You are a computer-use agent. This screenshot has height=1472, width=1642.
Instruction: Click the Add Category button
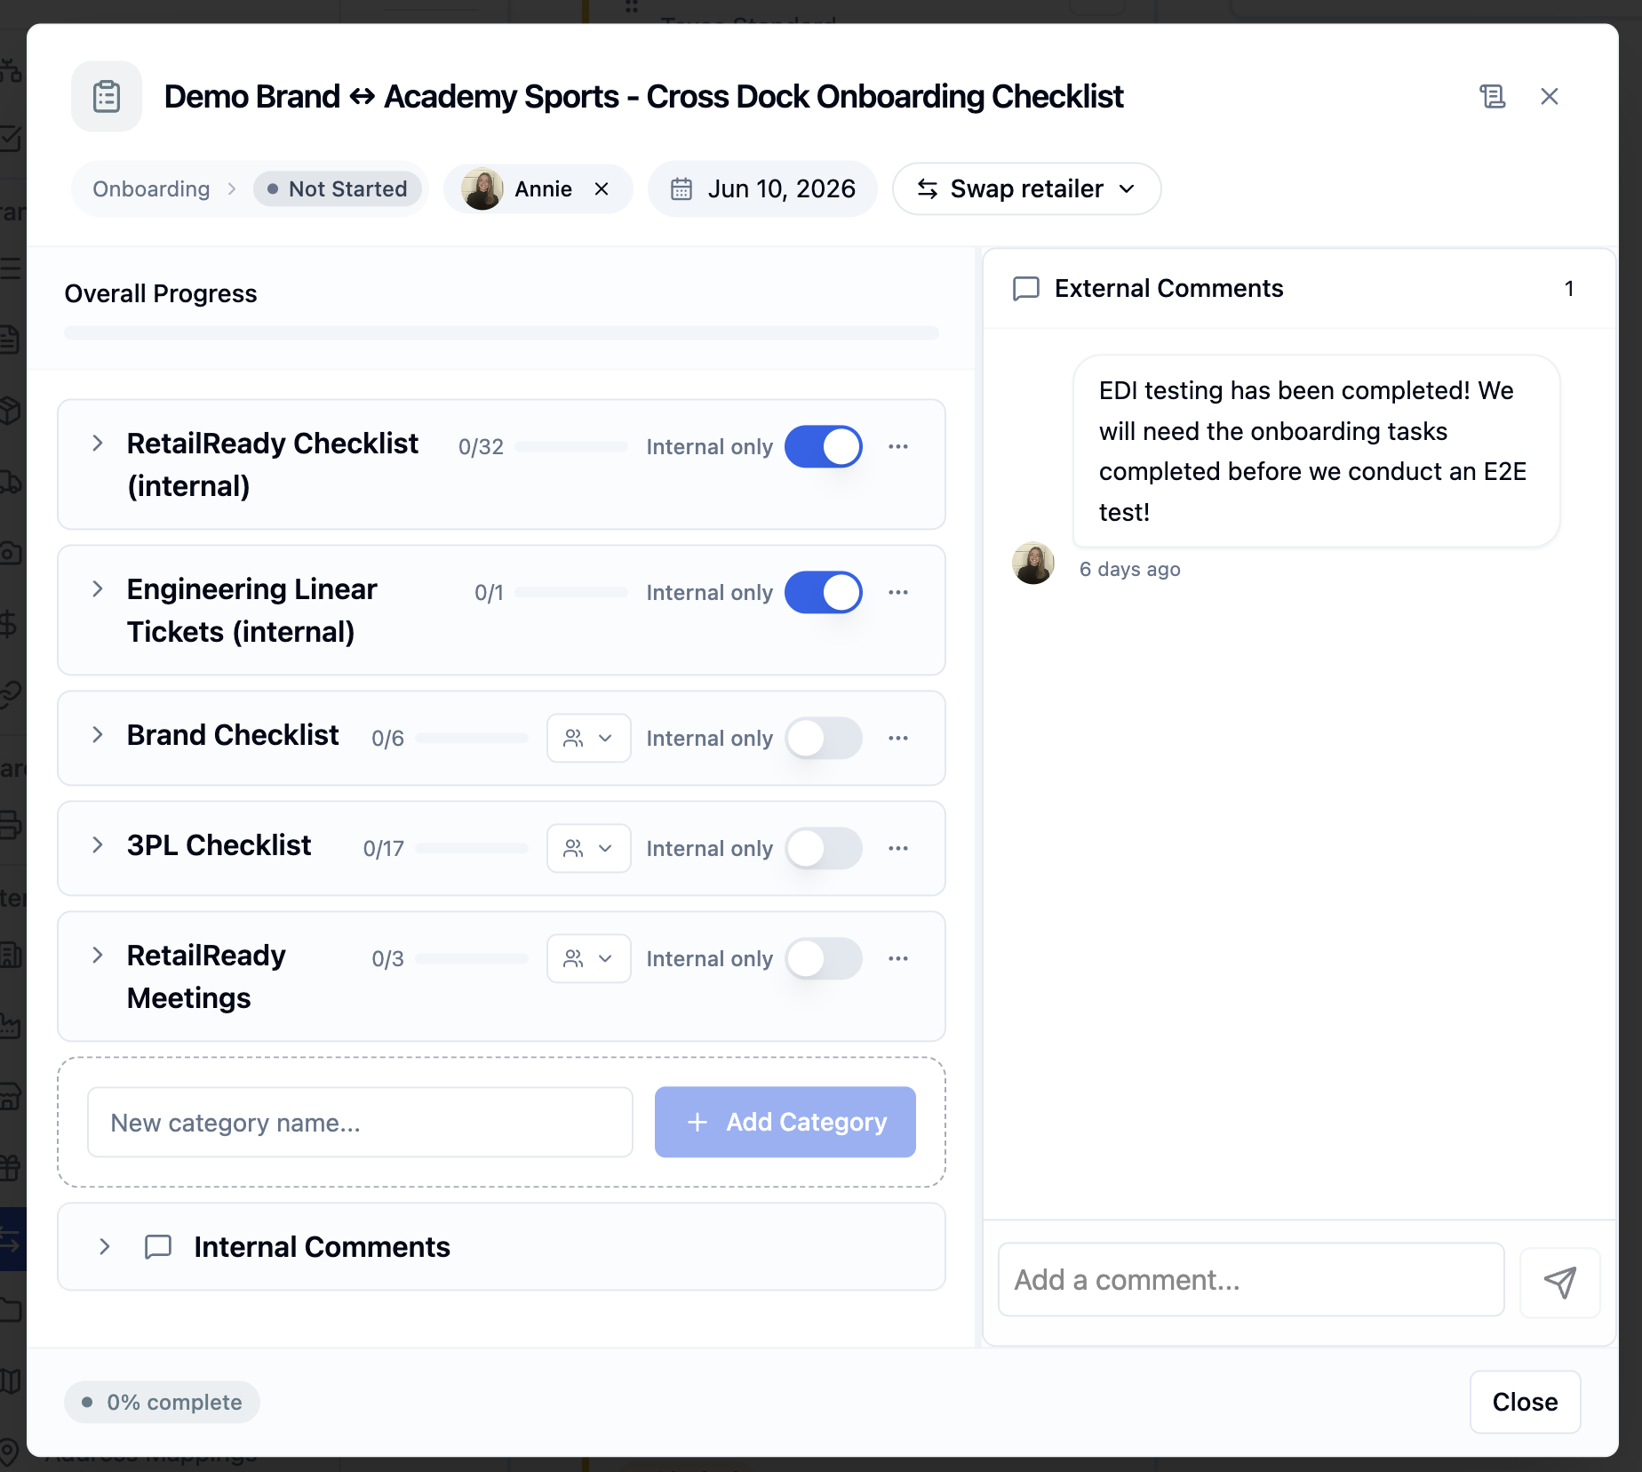pyautogui.click(x=785, y=1122)
